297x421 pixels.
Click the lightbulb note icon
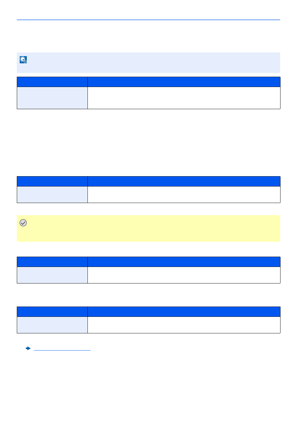(23, 60)
